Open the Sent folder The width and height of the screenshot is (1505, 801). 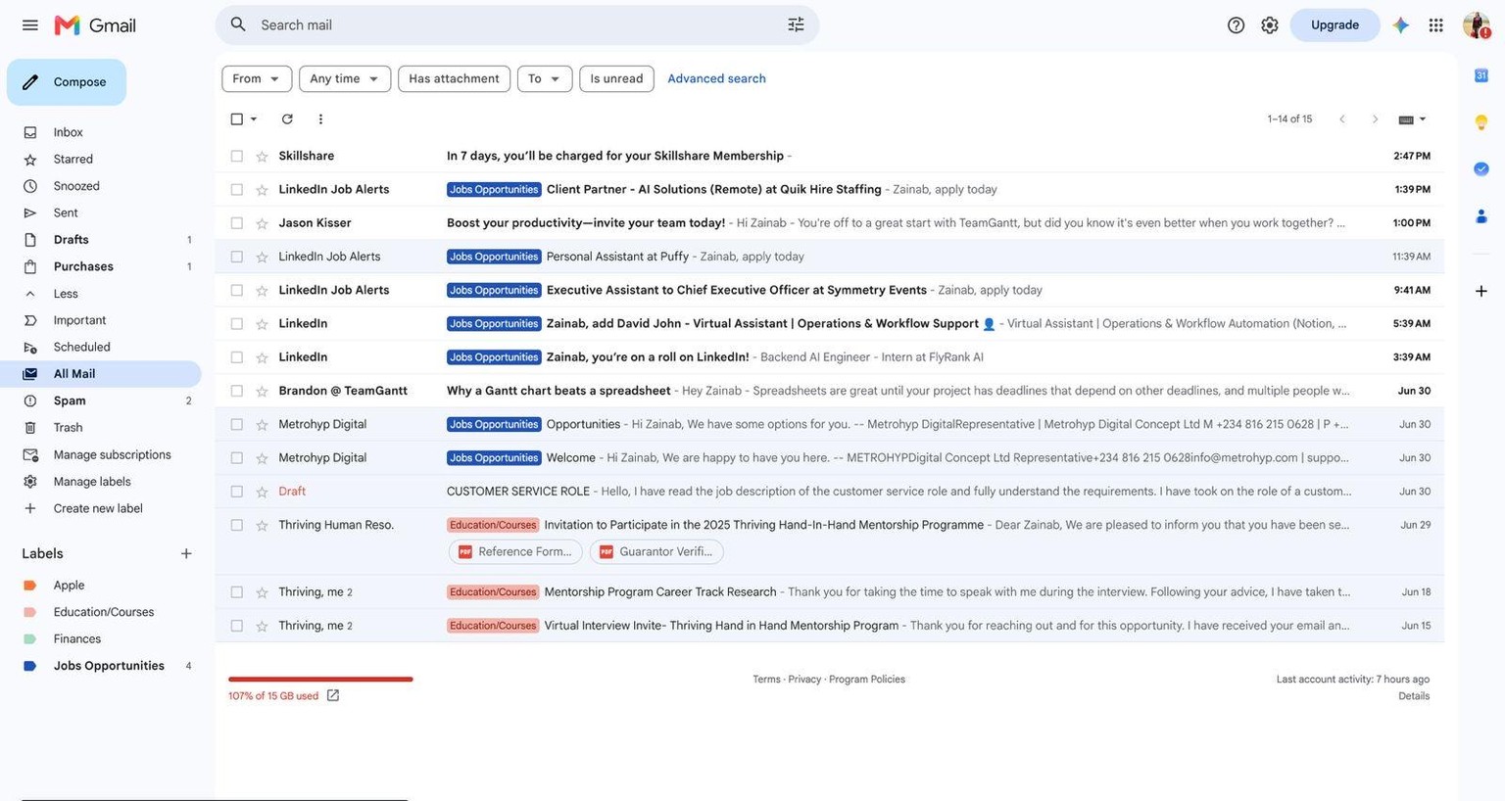66,212
